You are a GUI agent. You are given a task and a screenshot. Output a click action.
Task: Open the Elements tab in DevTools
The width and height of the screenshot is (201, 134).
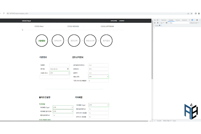pyautogui.click(x=164, y=20)
